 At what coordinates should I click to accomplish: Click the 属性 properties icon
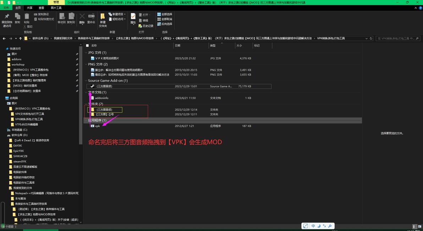(133, 16)
